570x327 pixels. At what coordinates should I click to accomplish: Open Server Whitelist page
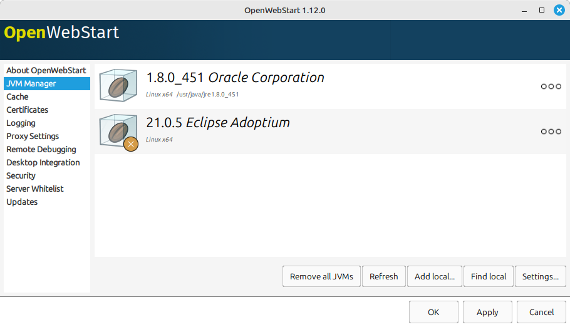(x=47, y=189)
